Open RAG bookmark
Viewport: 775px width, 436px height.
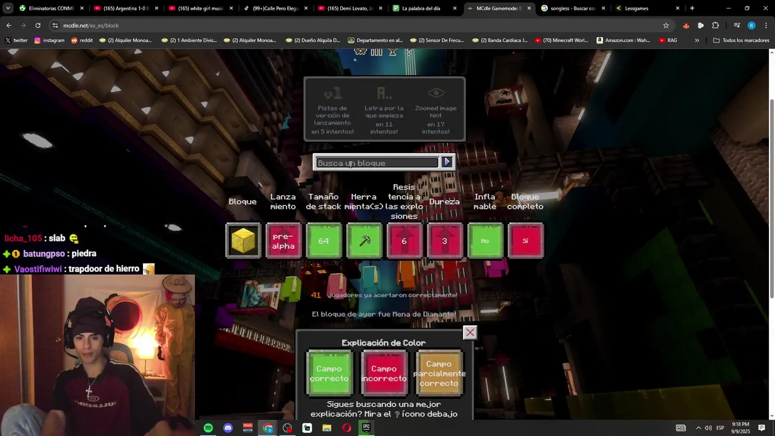tap(668, 40)
